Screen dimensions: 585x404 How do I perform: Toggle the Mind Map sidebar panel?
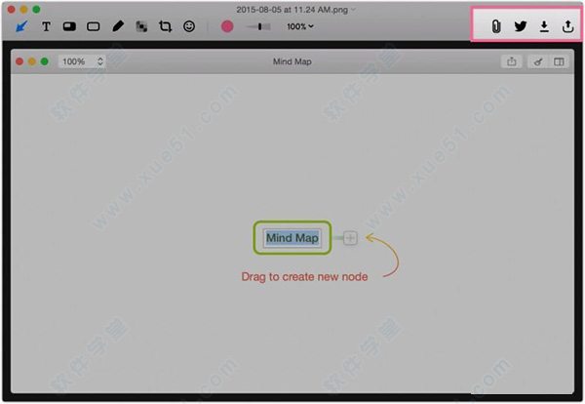(x=560, y=61)
